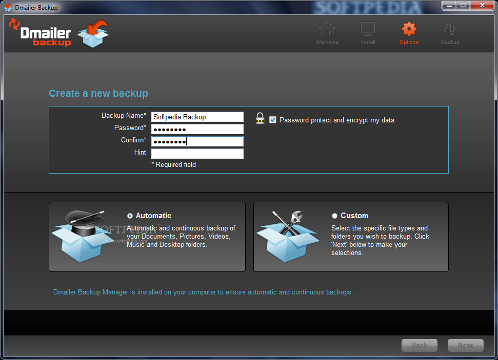Open the Welcome step tab

point(327,33)
